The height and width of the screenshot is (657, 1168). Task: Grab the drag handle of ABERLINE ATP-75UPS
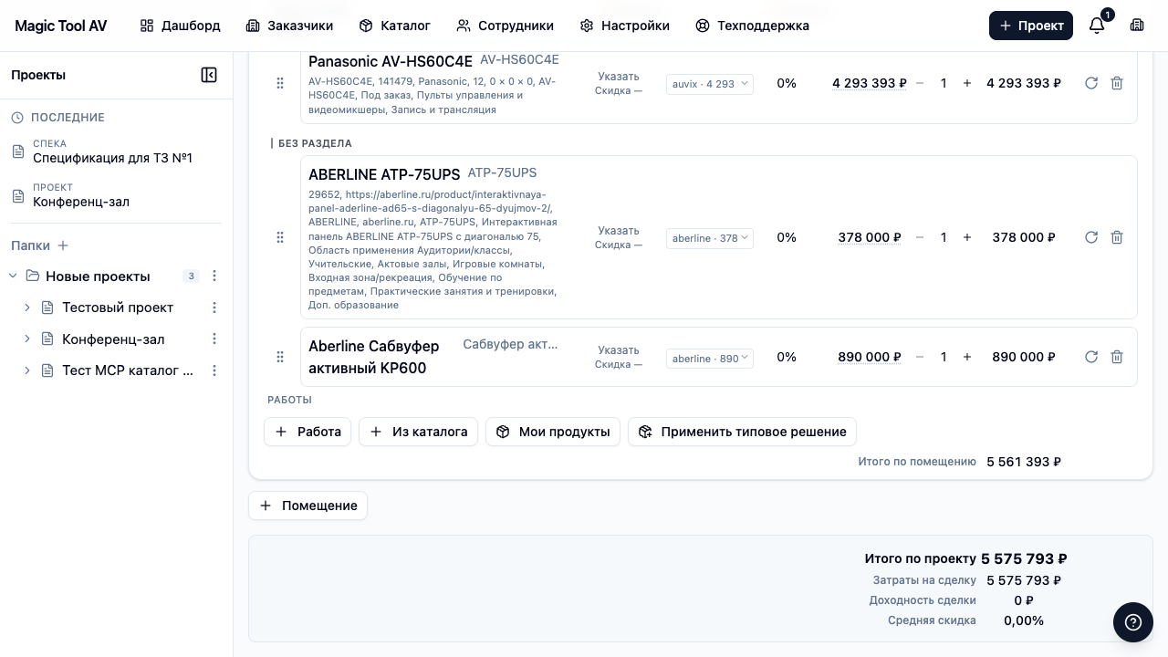click(x=280, y=237)
